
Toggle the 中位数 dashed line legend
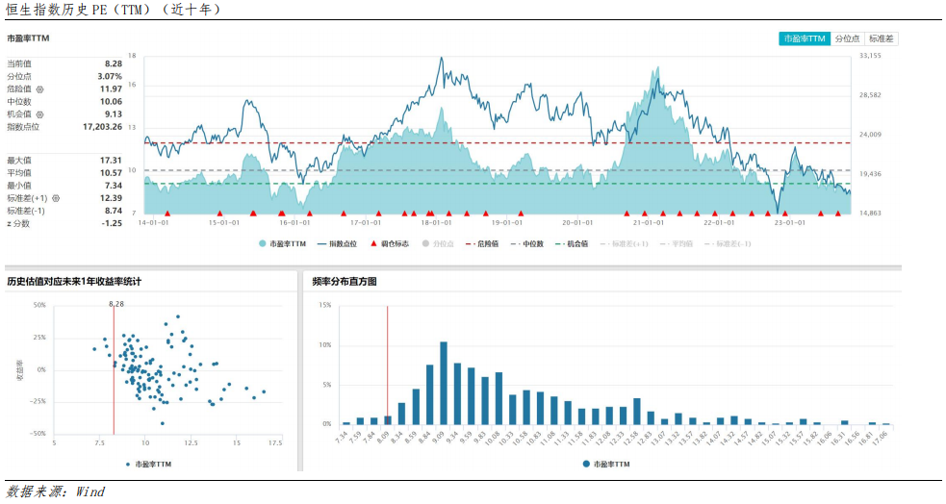pyautogui.click(x=526, y=243)
